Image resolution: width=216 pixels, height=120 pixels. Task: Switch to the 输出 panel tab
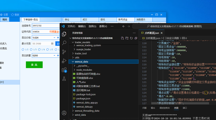click(x=153, y=108)
